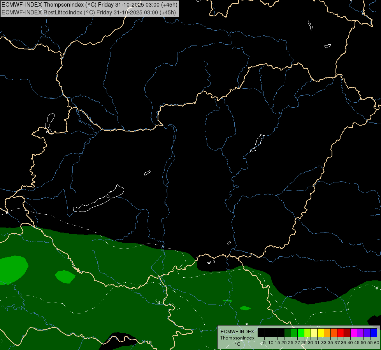The width and height of the screenshot is (381, 350).
Task: Click legend scale value '27'
Action: click(x=297, y=343)
